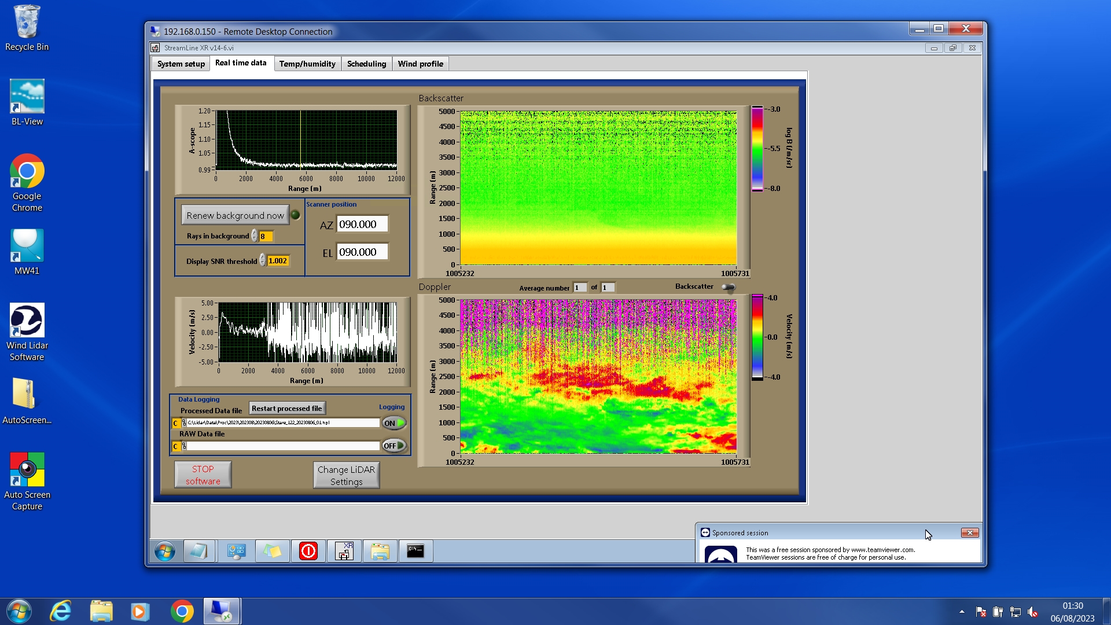Click the red power icon in remote taskbar
The image size is (1111, 625).
(308, 551)
